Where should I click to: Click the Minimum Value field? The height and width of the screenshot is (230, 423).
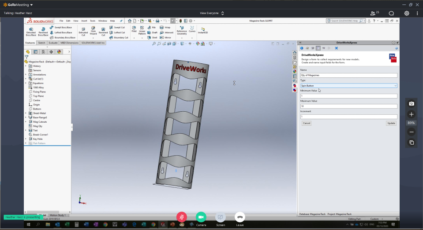tap(348, 96)
